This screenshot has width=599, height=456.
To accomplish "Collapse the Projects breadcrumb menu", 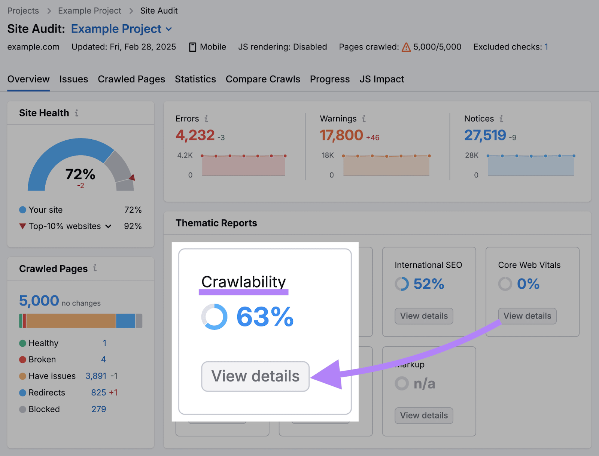I will pos(23,10).
